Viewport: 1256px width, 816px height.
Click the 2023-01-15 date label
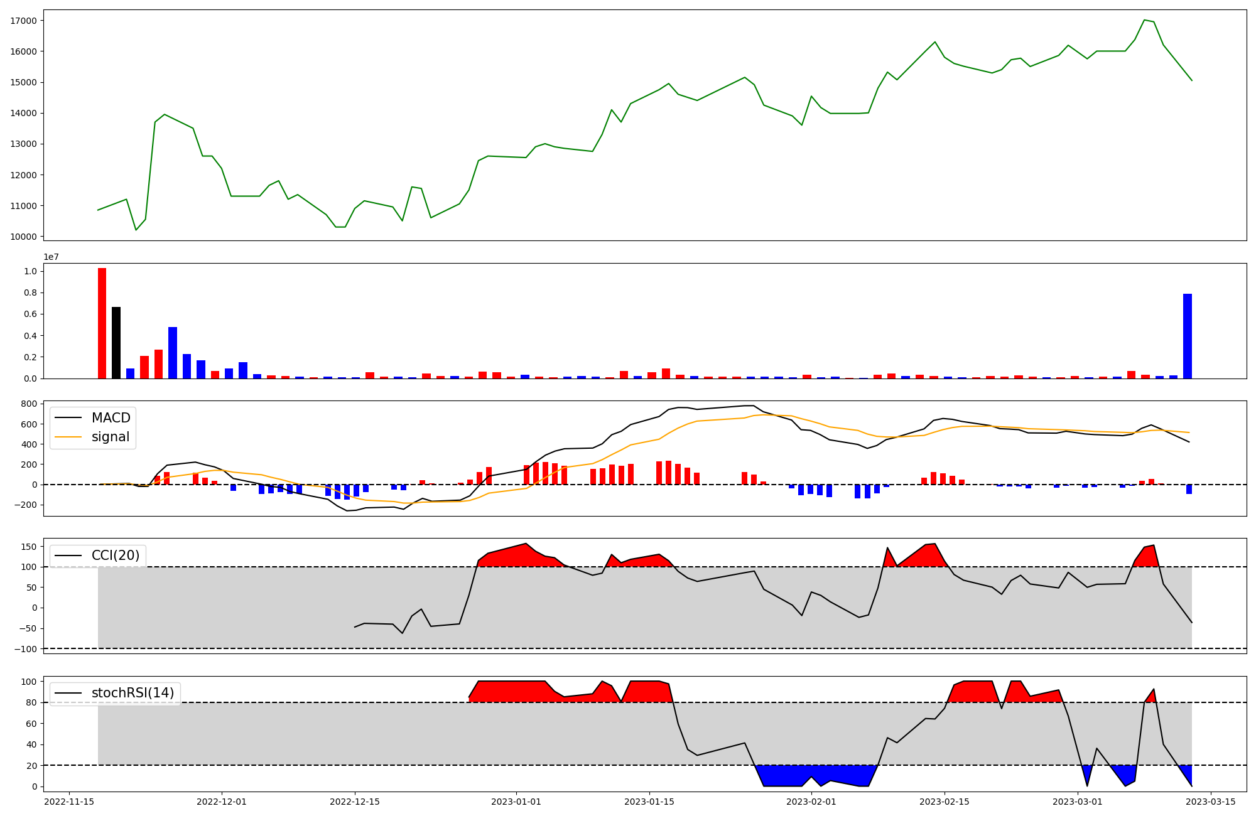(x=649, y=802)
